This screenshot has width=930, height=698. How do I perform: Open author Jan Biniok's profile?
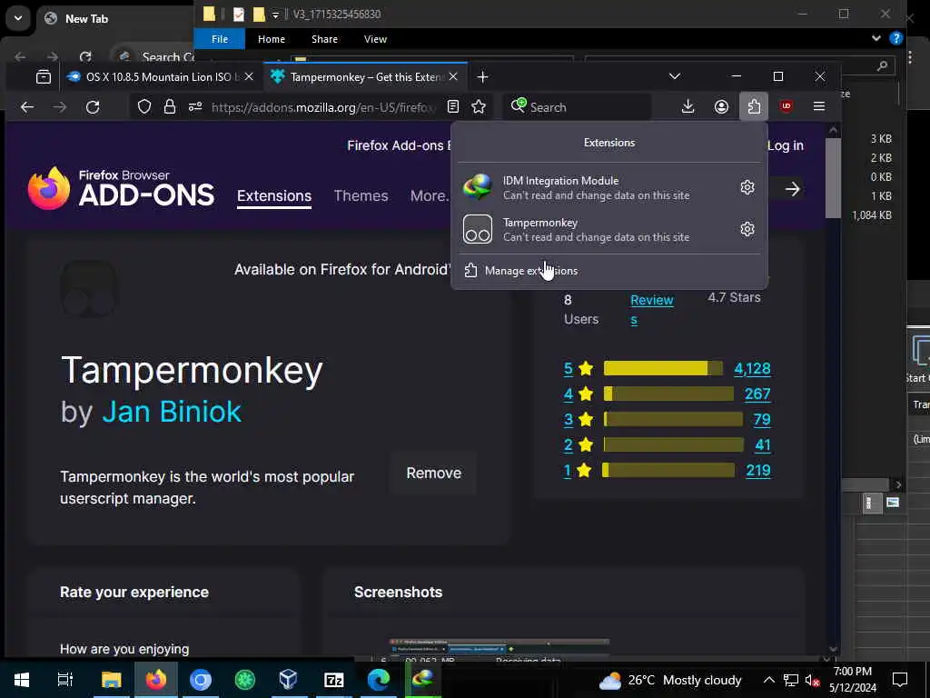point(172,412)
